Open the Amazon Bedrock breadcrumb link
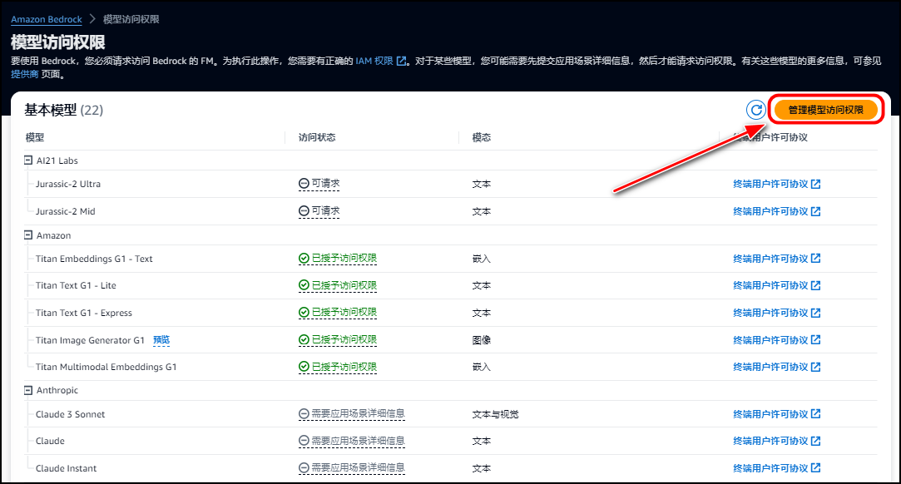901x484 pixels. [x=47, y=19]
